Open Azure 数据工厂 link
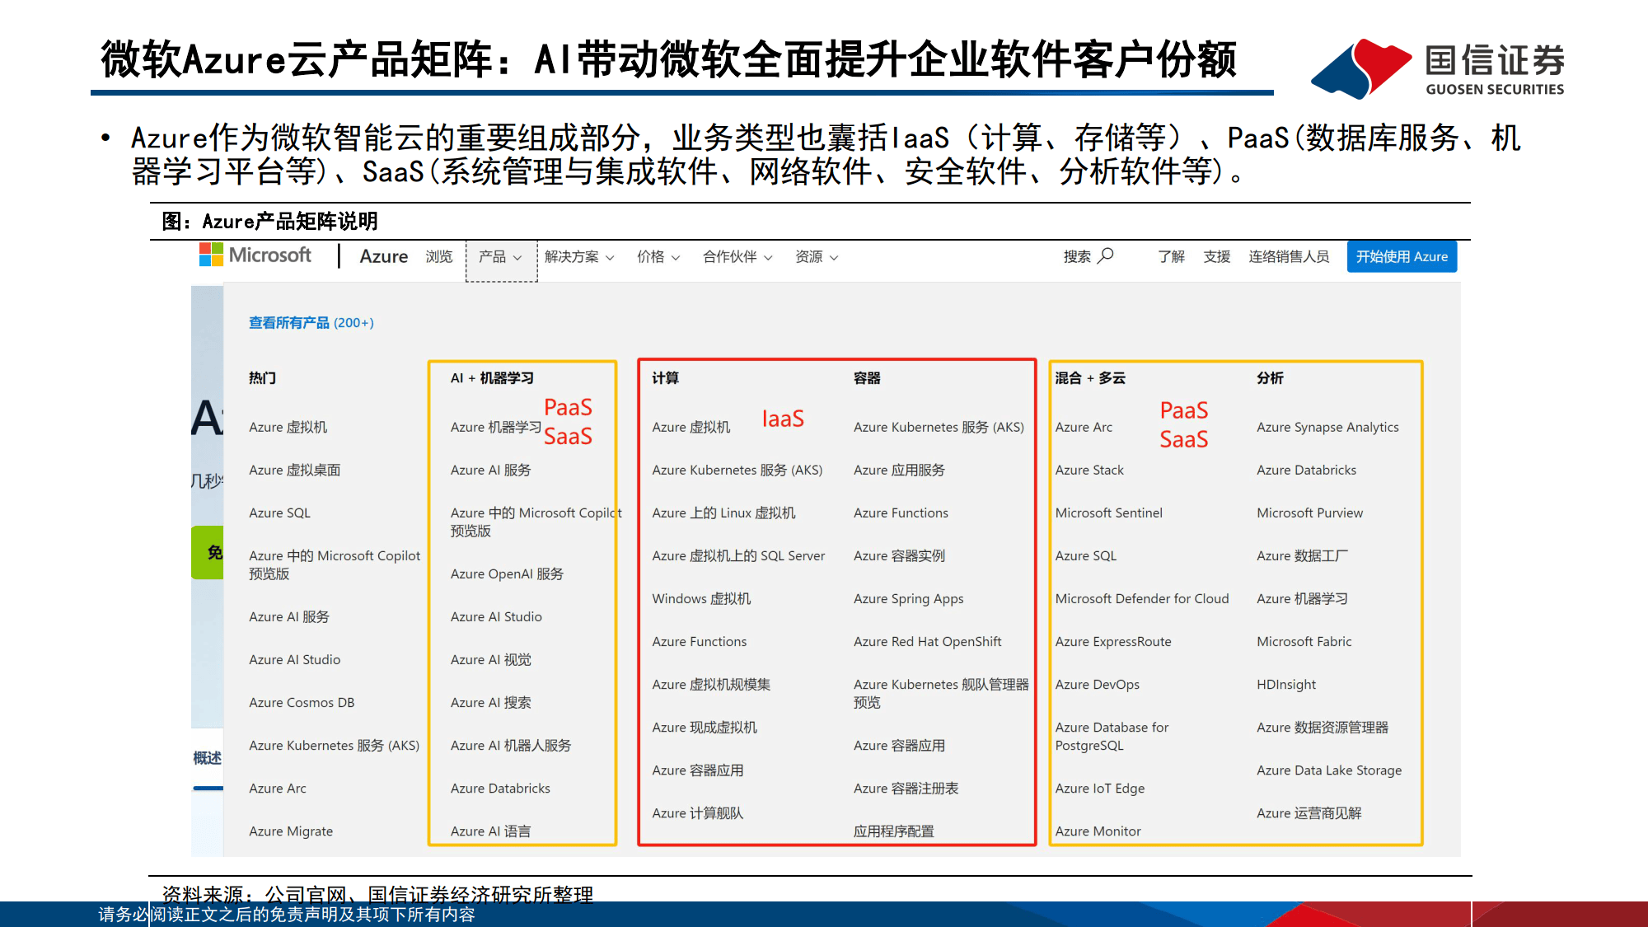1648x927 pixels. pos(1302,555)
